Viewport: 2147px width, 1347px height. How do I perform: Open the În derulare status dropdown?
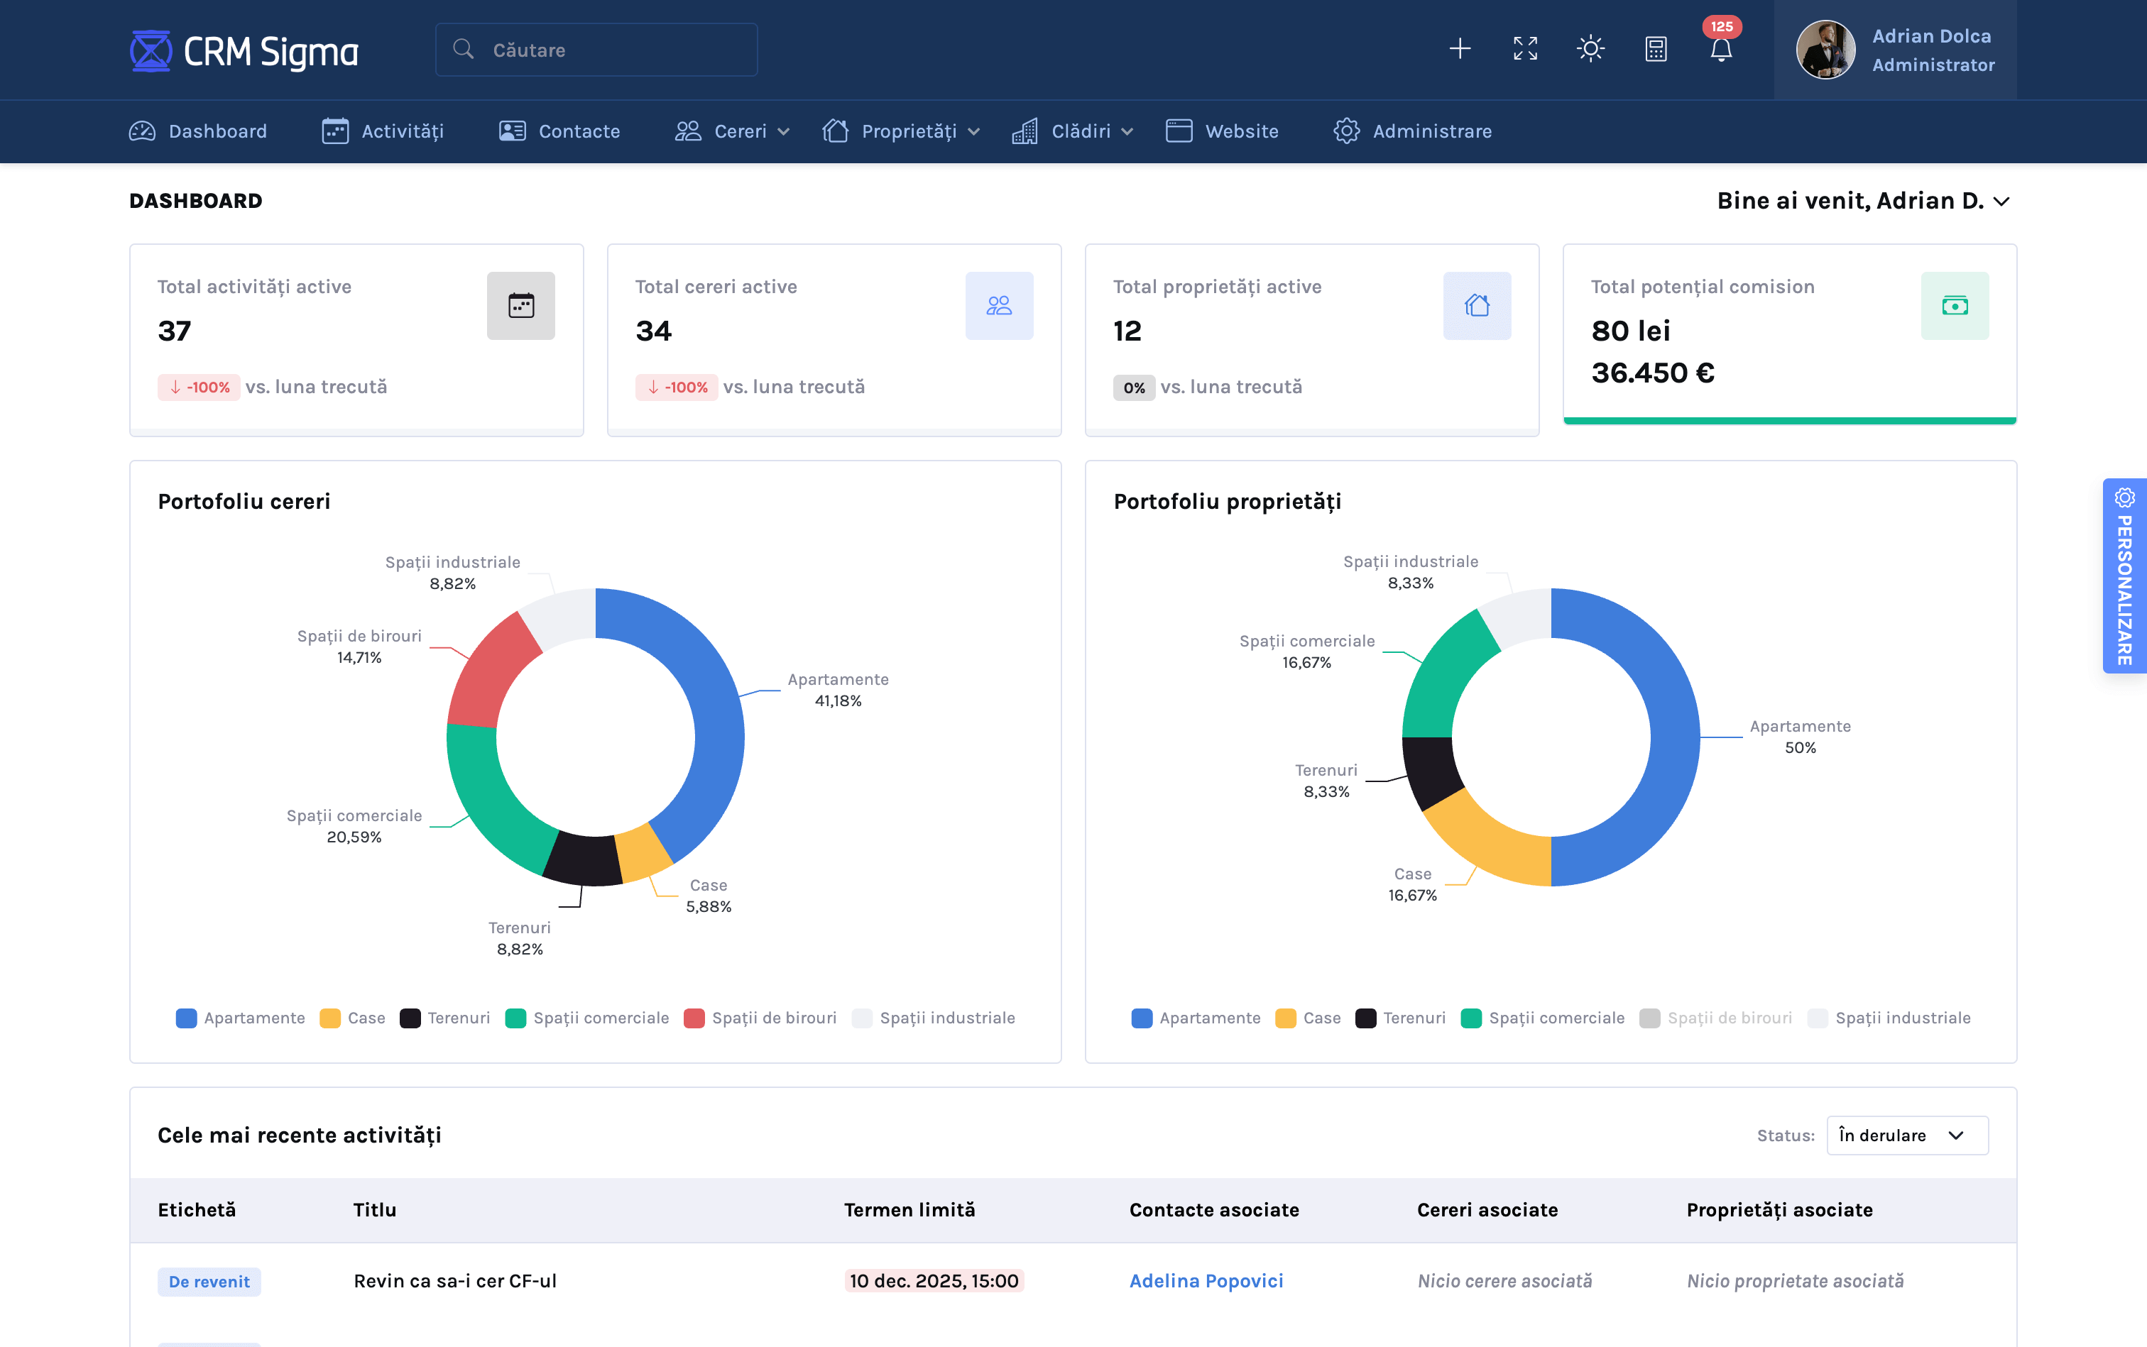1906,1135
